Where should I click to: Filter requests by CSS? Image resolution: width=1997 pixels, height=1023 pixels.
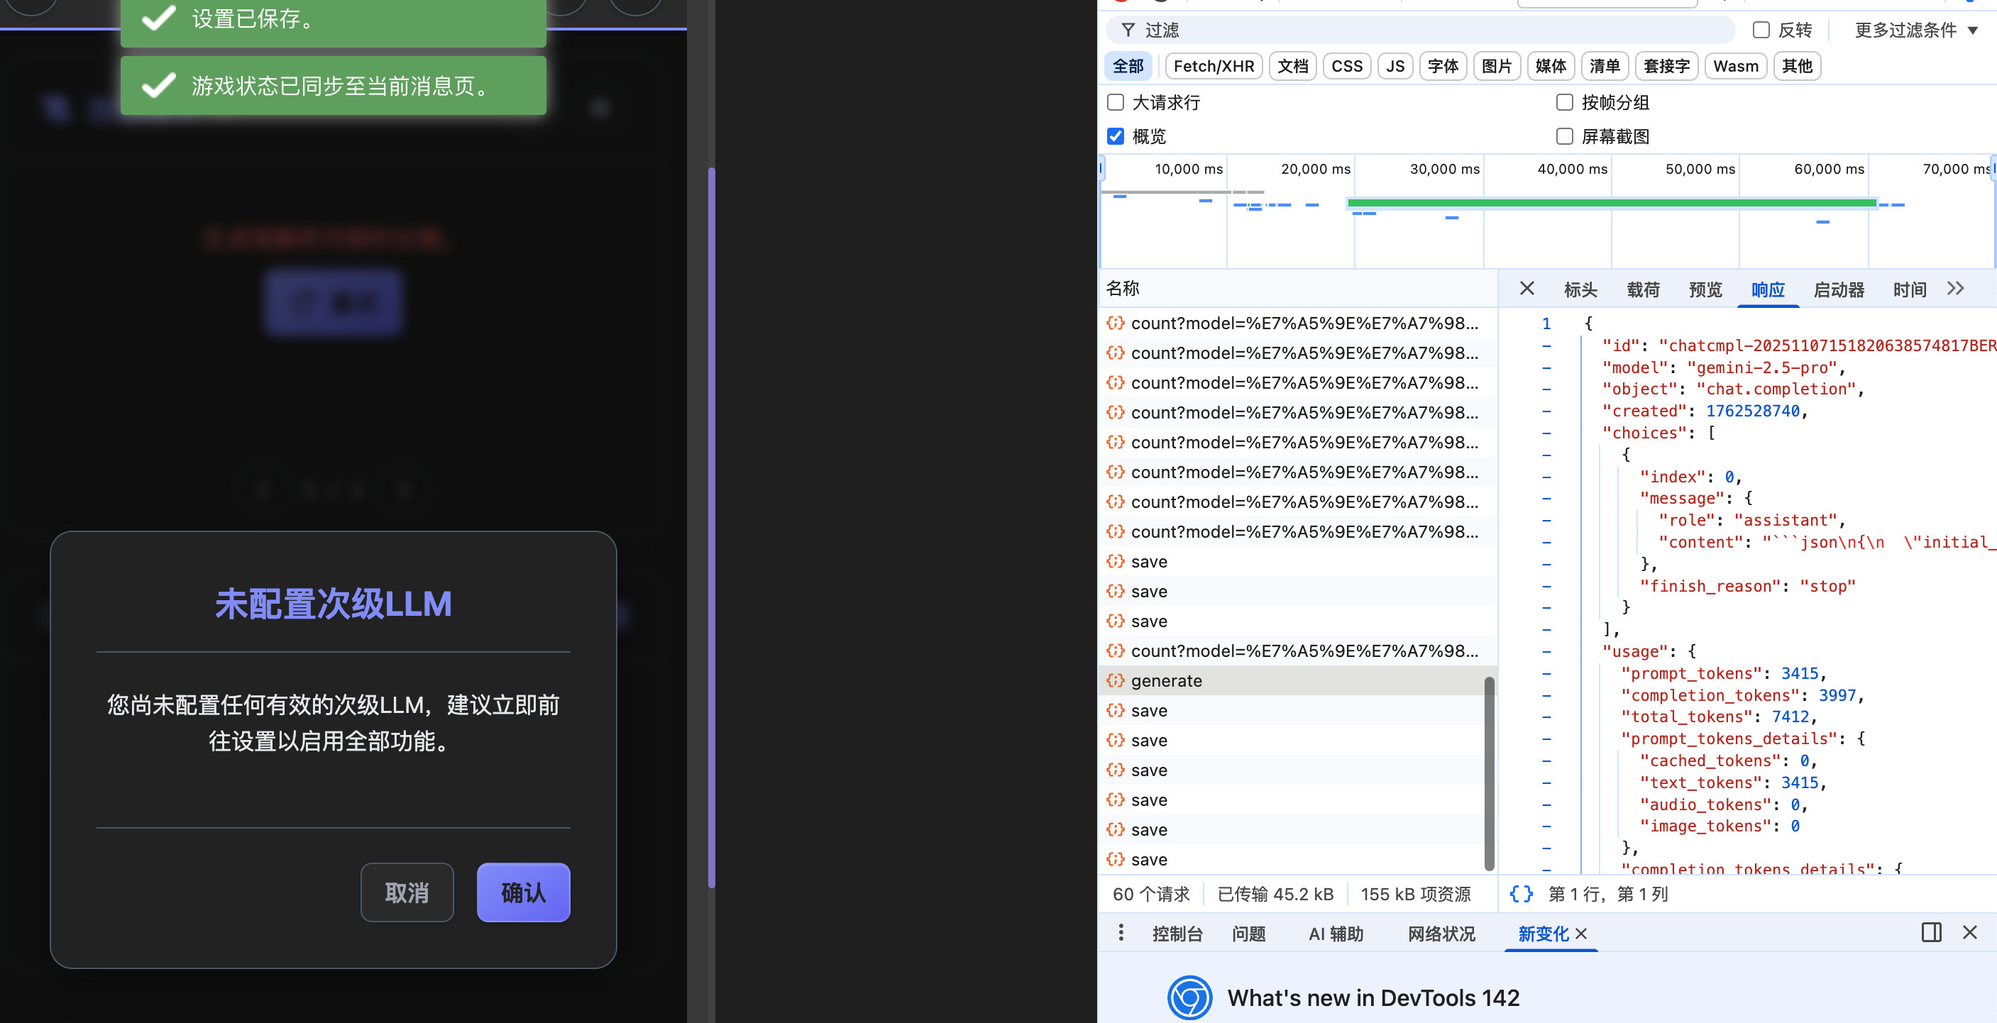tap(1346, 66)
